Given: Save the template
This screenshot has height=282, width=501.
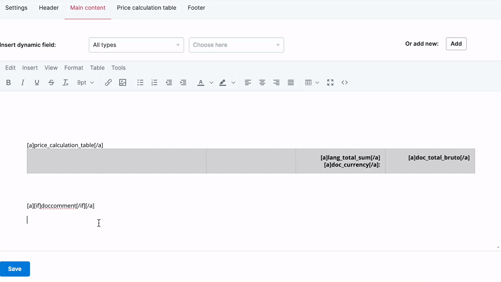Looking at the screenshot, I should (15, 269).
